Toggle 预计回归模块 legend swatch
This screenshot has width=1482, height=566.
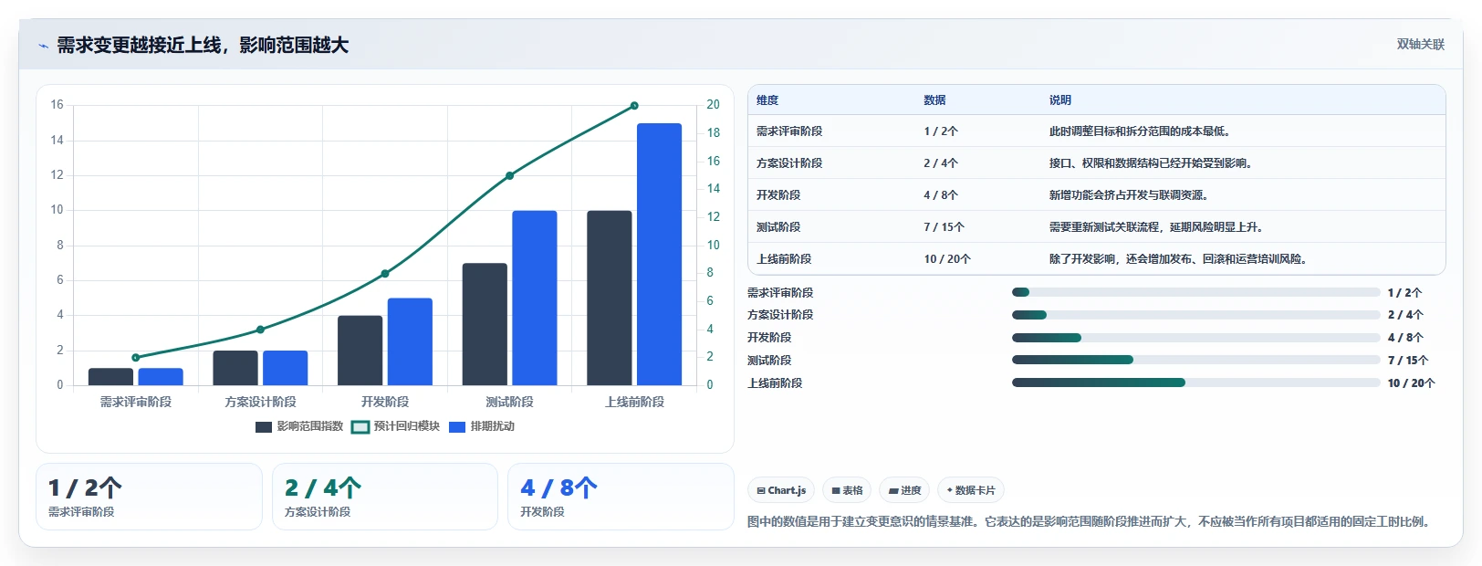coord(360,427)
